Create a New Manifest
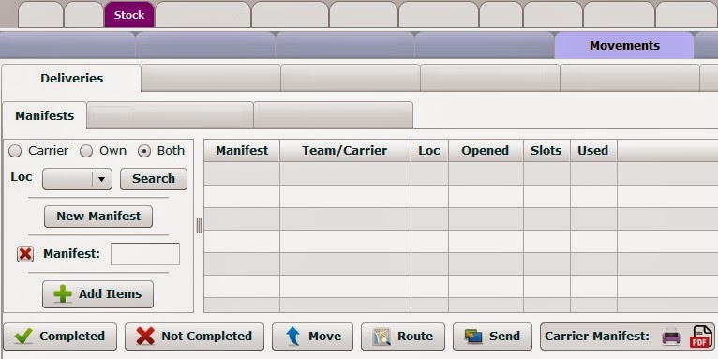This screenshot has width=718, height=359. point(98,217)
